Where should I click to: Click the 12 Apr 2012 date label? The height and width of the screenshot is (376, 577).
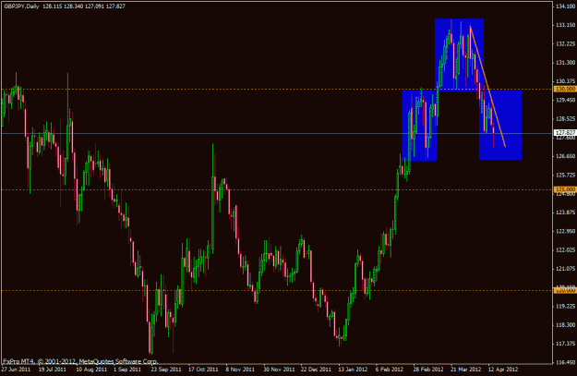[502, 369]
